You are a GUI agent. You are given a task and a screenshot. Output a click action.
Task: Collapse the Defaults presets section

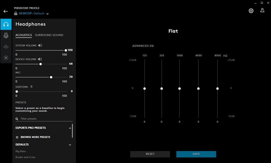[x=70, y=145]
